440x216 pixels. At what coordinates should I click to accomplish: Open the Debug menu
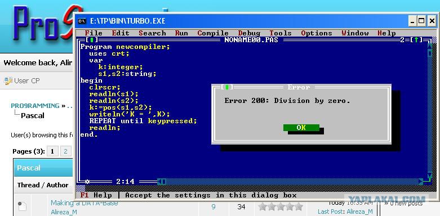point(249,33)
